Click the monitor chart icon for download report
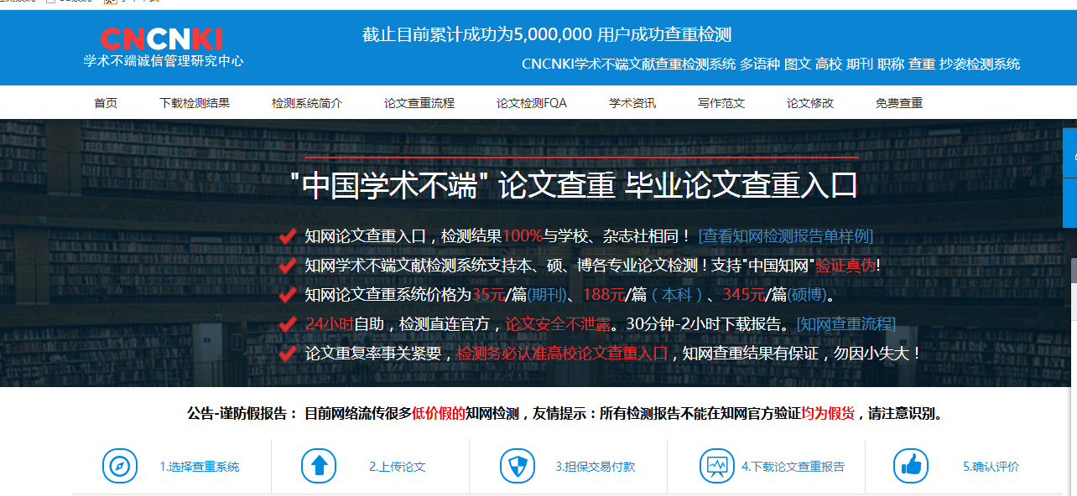The height and width of the screenshot is (496, 1077). (717, 466)
